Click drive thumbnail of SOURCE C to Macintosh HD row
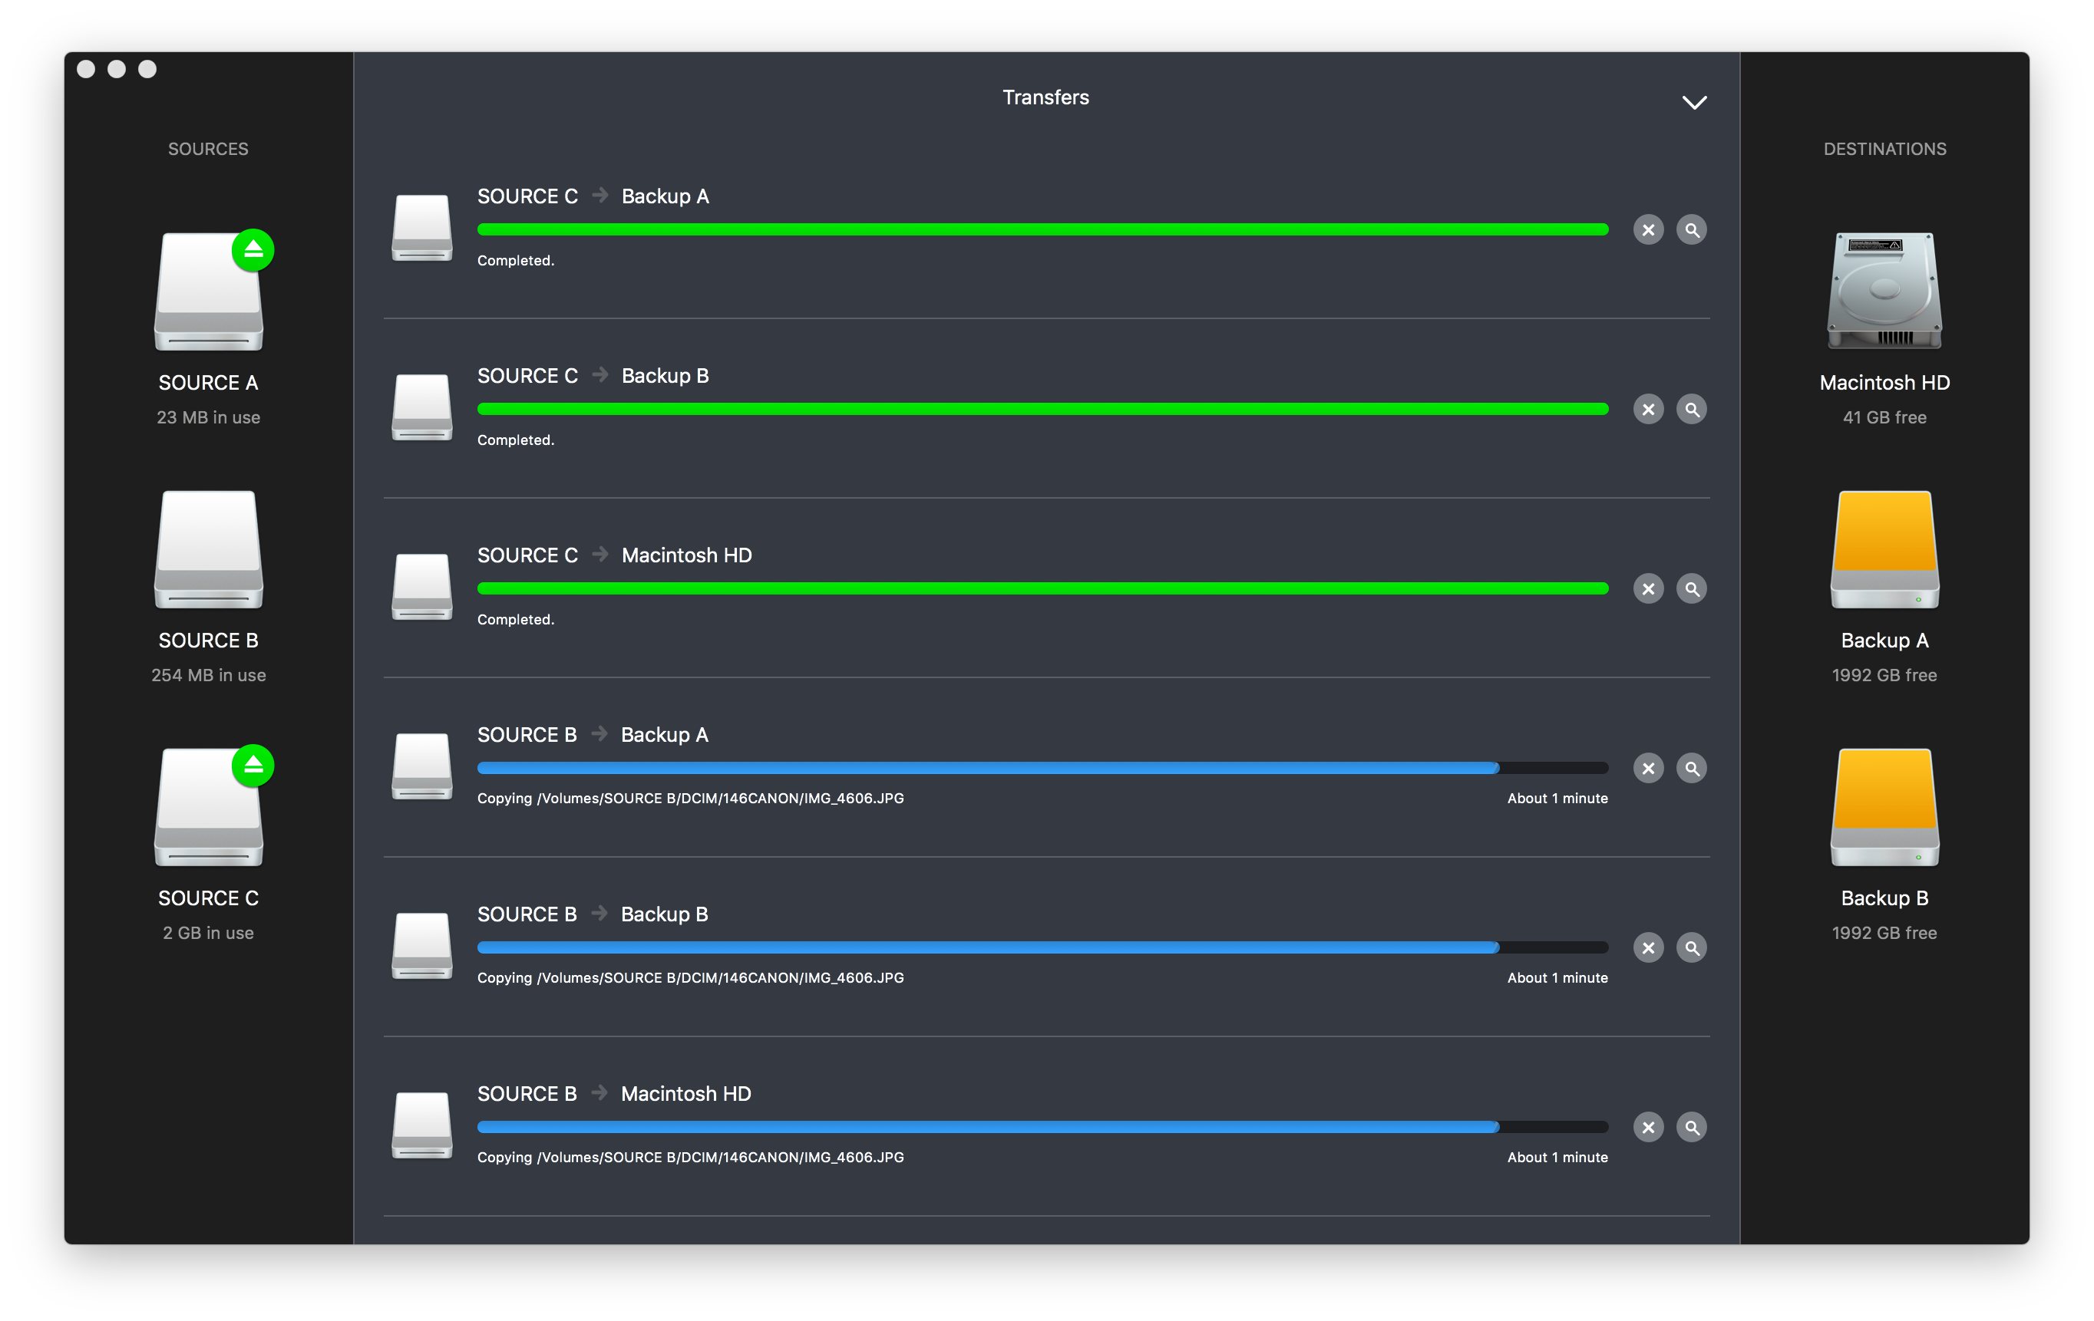Screen dimensions: 2094x1321 (421, 587)
